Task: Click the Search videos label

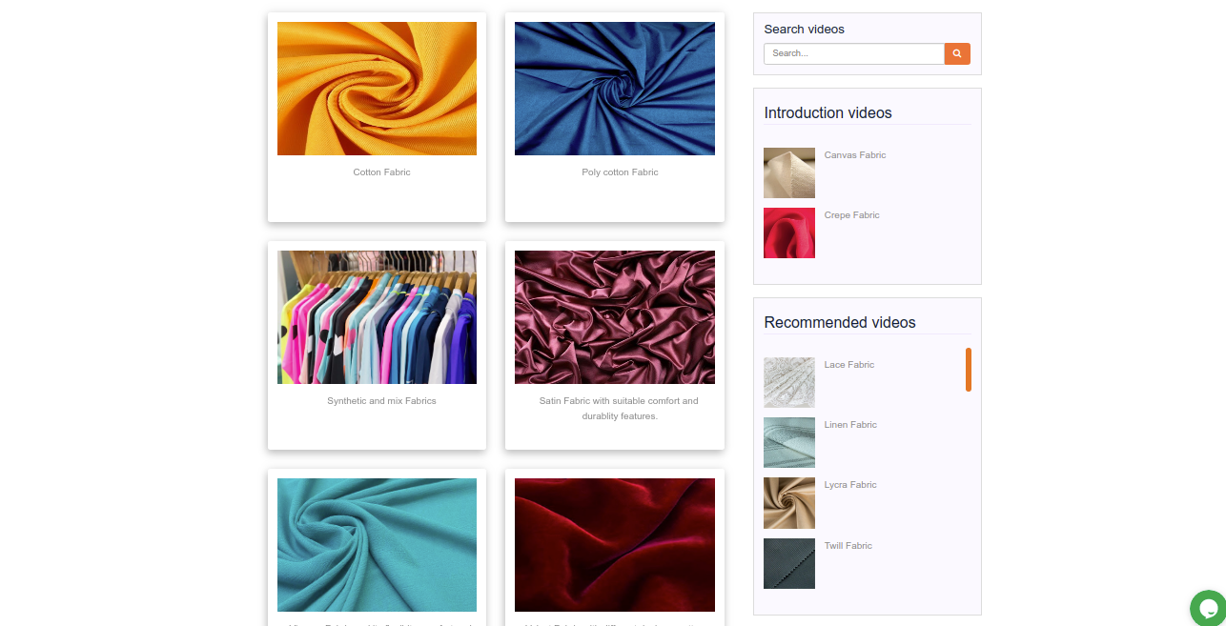Action: pos(804,30)
